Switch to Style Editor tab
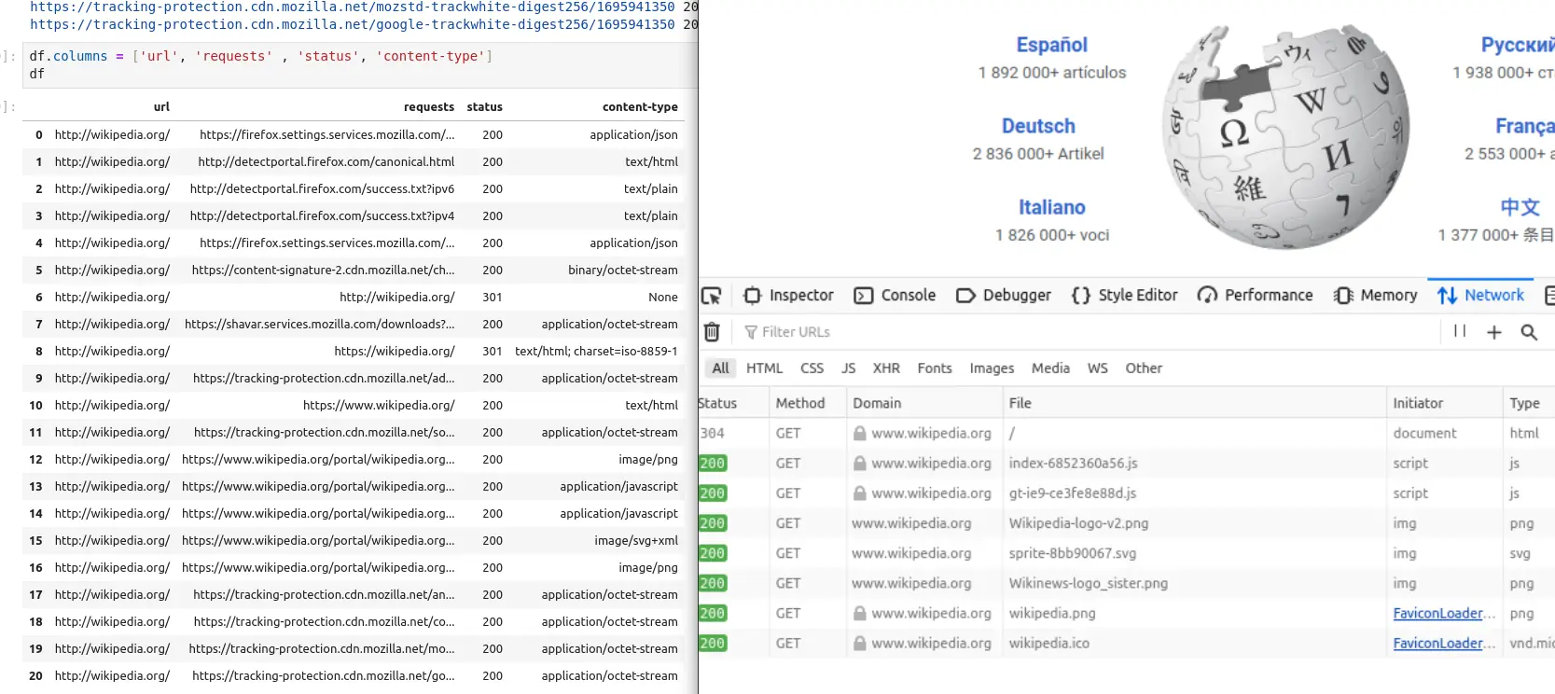This screenshot has width=1555, height=694. [x=1124, y=296]
